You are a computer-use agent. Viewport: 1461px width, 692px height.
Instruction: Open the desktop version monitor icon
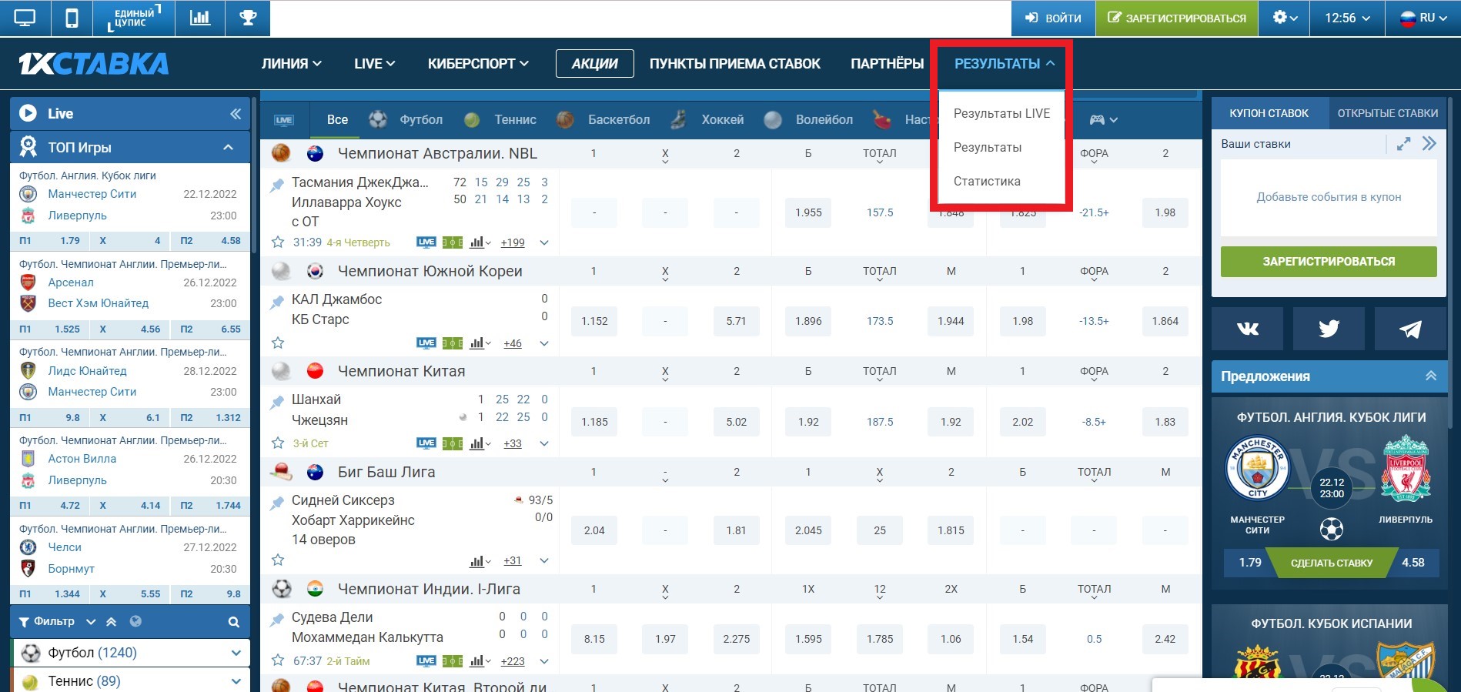coord(25,18)
